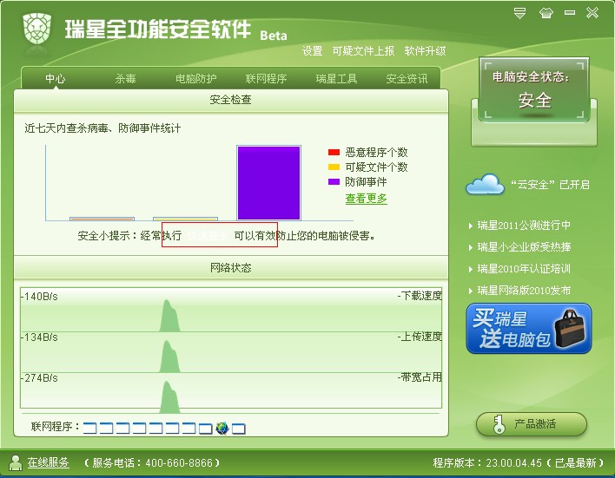
Task: Click the purple 防御事件 legend swatch
Action: click(334, 182)
